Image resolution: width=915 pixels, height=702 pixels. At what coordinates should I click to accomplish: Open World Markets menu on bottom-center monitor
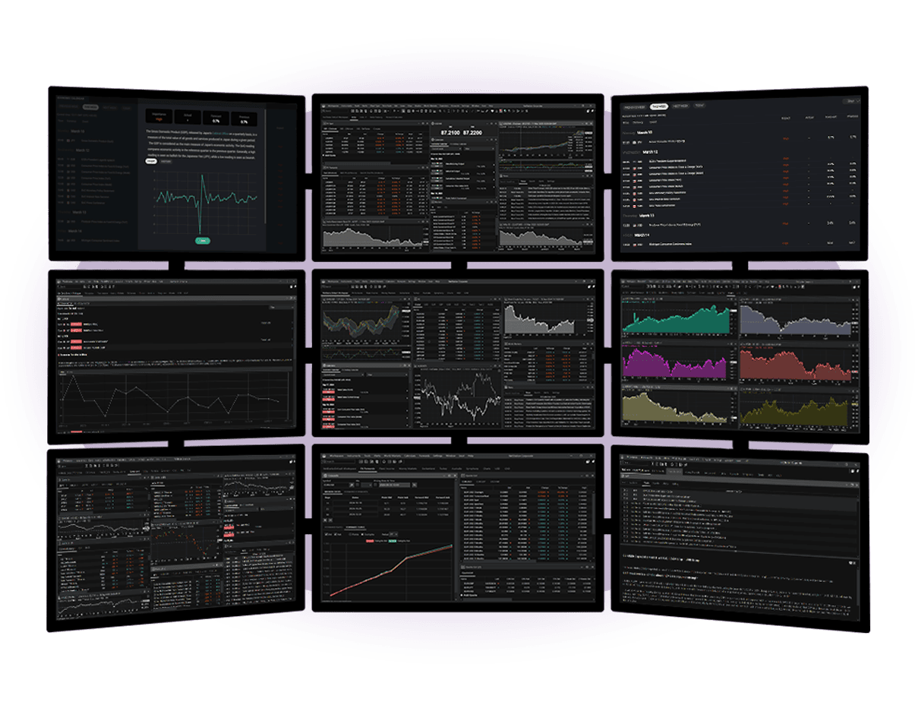[393, 456]
